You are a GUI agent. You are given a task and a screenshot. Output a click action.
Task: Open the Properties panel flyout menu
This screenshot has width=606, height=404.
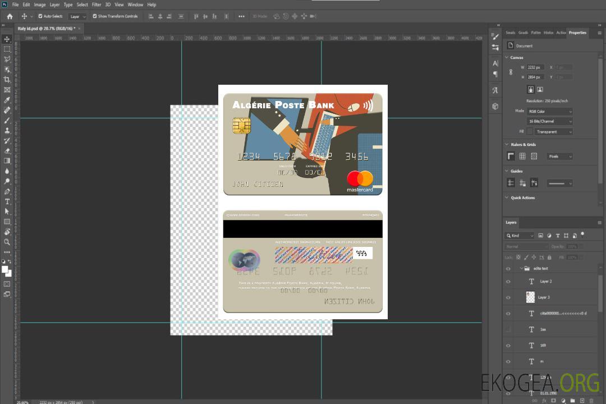[599, 33]
